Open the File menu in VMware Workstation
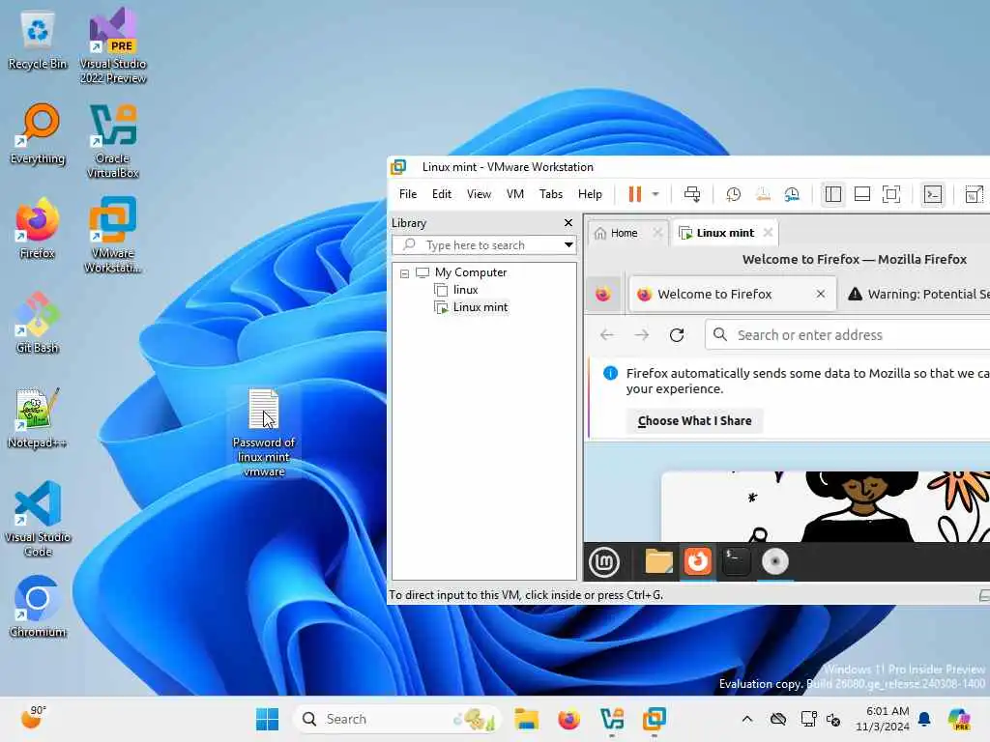The width and height of the screenshot is (990, 742). (408, 194)
